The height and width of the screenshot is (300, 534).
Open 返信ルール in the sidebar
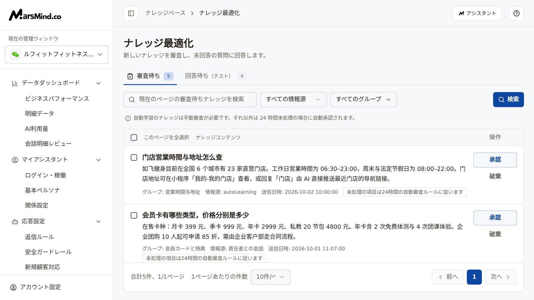(40, 237)
